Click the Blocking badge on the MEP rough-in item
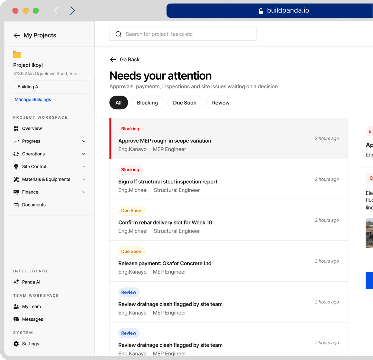Image resolution: width=373 pixels, height=360 pixels. [130, 129]
